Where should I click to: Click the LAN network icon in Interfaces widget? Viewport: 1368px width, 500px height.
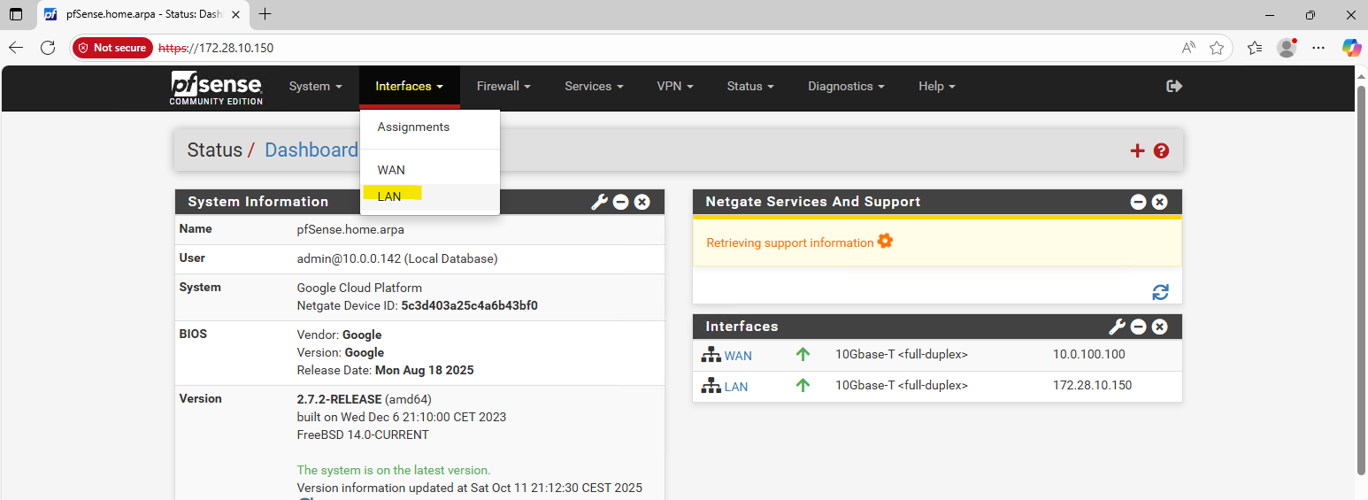pyautogui.click(x=711, y=386)
